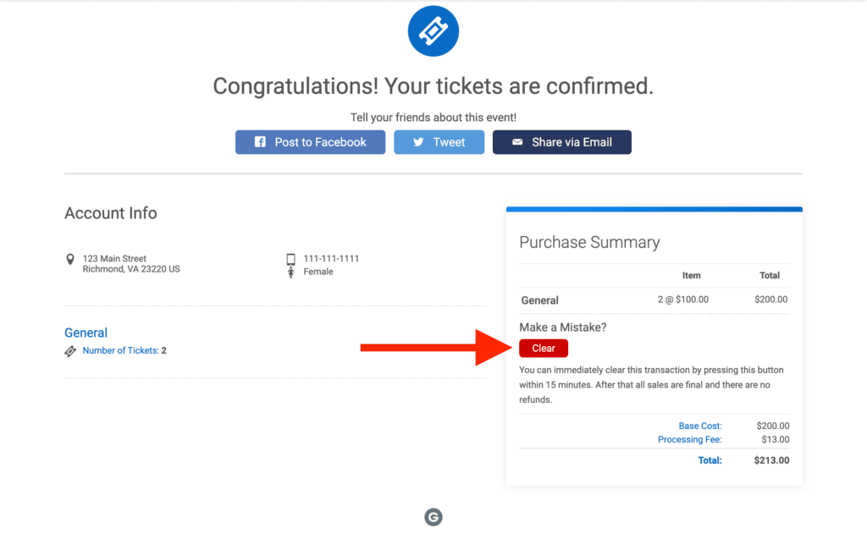Click the Total link in the summary

click(x=710, y=459)
